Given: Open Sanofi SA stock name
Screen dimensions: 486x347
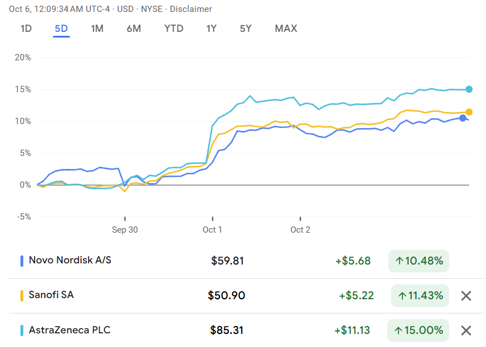Looking at the screenshot, I should pyautogui.click(x=51, y=295).
